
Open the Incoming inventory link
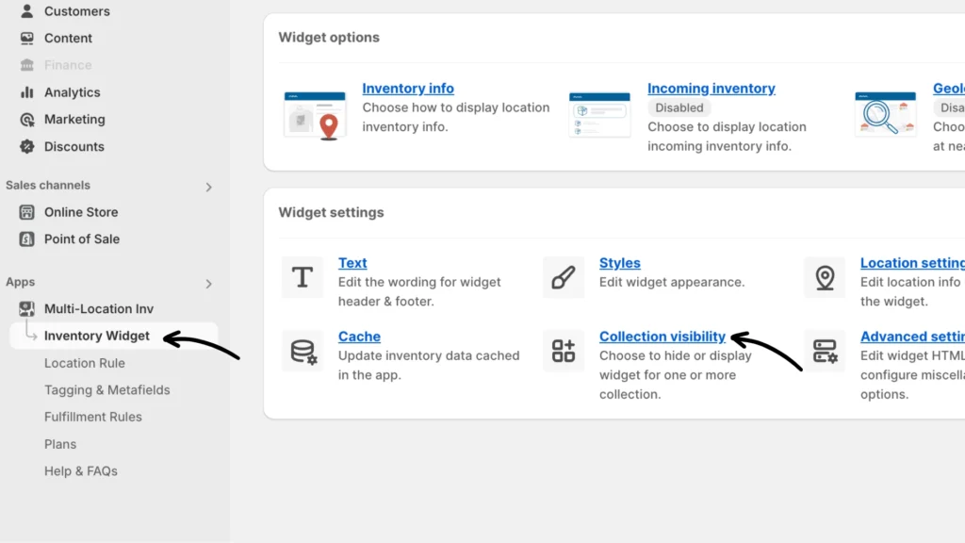tap(711, 89)
